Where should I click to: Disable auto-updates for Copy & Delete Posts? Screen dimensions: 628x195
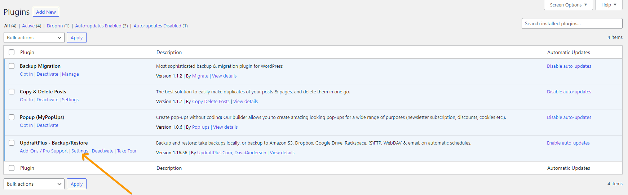point(569,92)
